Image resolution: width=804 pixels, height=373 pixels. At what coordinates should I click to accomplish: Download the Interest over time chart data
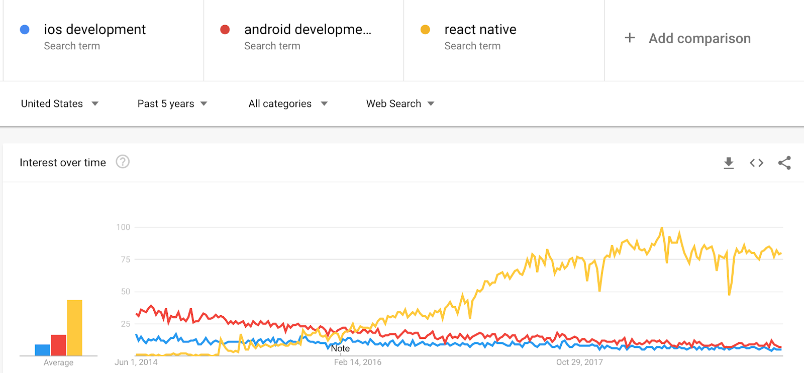click(729, 163)
